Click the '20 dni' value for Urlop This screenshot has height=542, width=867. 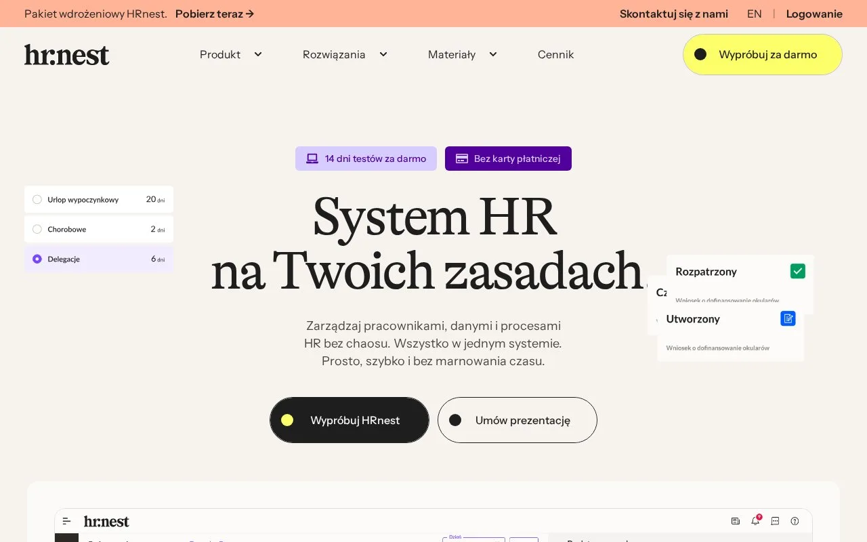coord(155,199)
